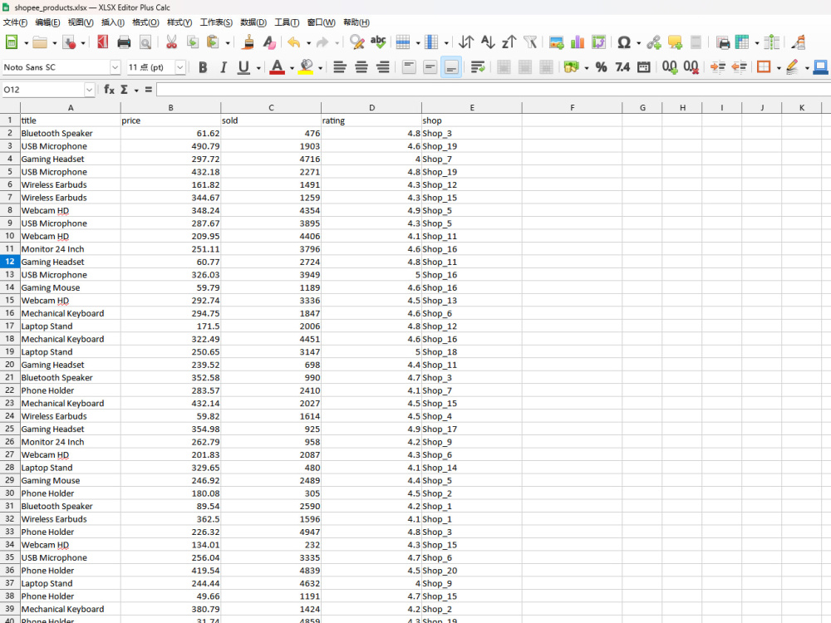The height and width of the screenshot is (623, 831).
Task: Expand Name Box dropdown arrow
Action: [89, 90]
